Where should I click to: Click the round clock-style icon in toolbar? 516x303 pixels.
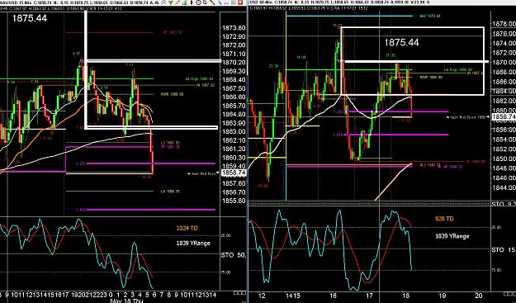click(x=198, y=2)
